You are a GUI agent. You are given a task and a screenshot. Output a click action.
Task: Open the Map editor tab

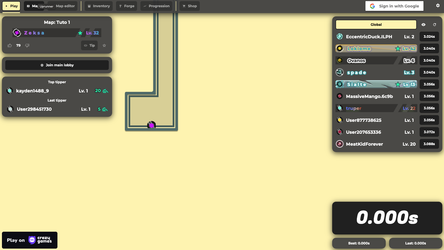(x=65, y=6)
